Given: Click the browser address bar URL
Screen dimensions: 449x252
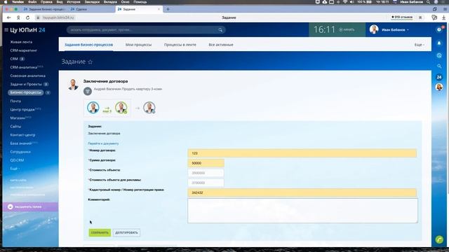Looking at the screenshot, I should pyautogui.click(x=58, y=17).
